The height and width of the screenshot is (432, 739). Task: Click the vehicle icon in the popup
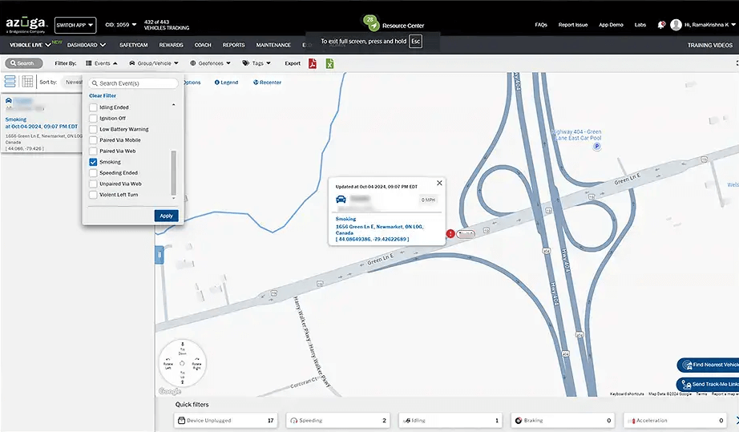click(x=341, y=200)
